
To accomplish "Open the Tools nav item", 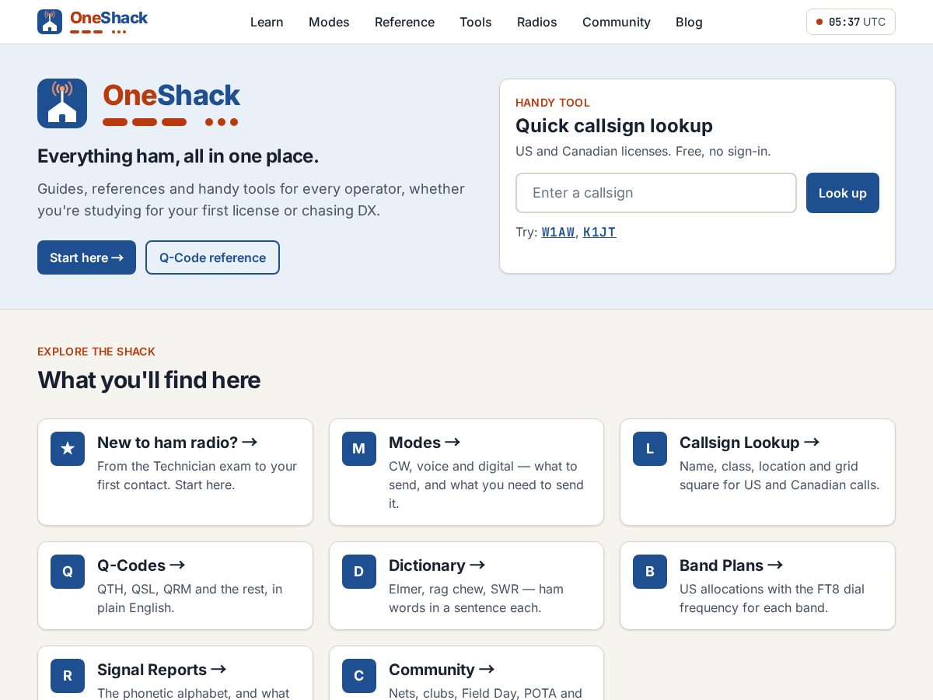I will [x=476, y=22].
